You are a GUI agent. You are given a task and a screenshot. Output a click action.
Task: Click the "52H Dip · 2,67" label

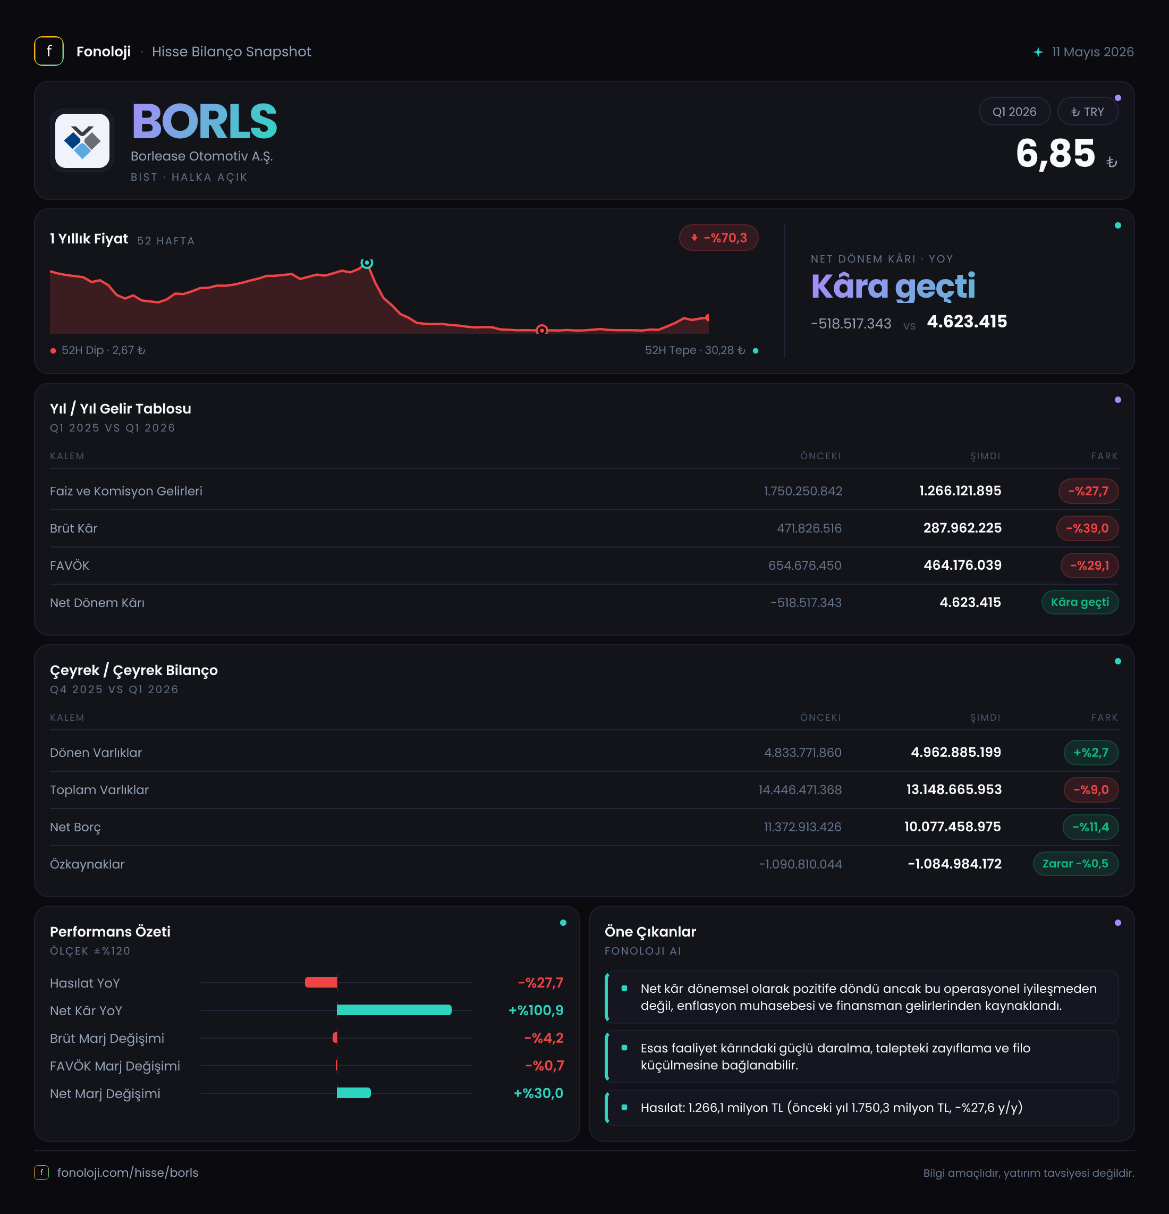[104, 351]
